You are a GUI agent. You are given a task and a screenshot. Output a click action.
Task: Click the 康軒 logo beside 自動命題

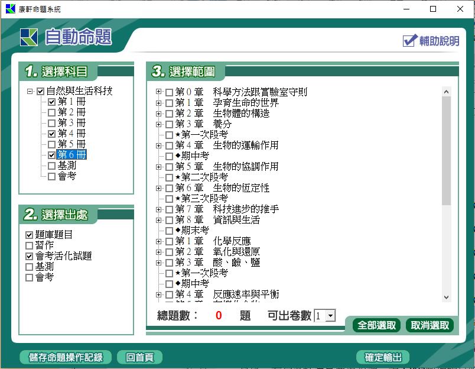pyautogui.click(x=28, y=37)
